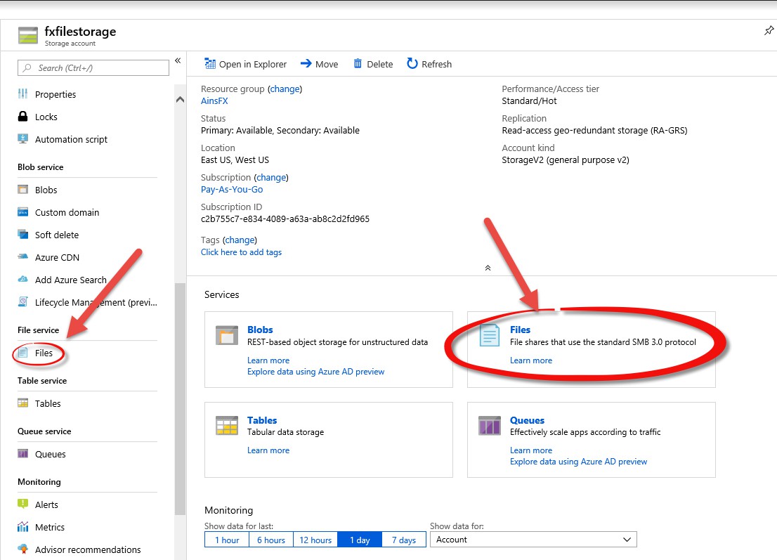Click the Queues sidebar icon
Image resolution: width=777 pixels, height=560 pixels.
pos(22,453)
